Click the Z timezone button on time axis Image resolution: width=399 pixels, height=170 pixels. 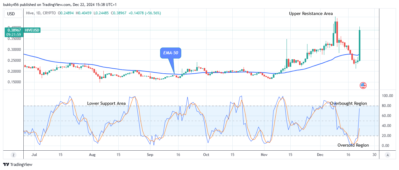(14, 155)
